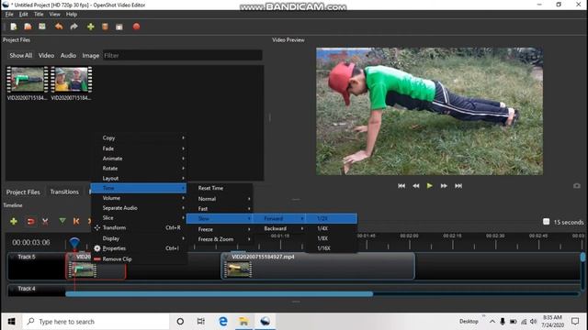The height and width of the screenshot is (330, 588).
Task: Open the Title menu
Action: [x=39, y=15]
